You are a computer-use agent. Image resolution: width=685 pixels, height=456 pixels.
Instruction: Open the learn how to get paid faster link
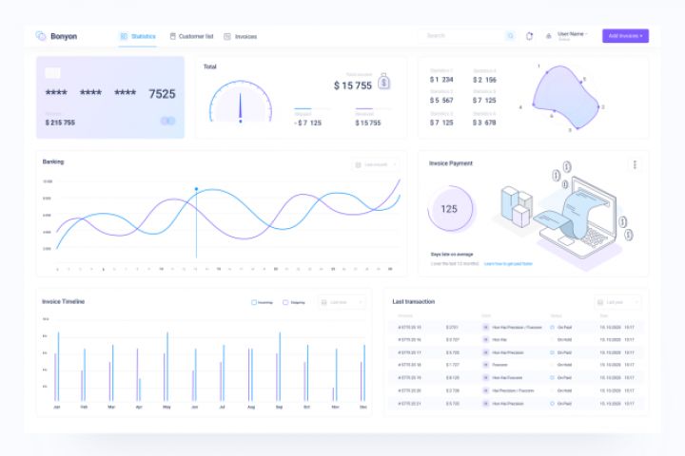tap(508, 263)
